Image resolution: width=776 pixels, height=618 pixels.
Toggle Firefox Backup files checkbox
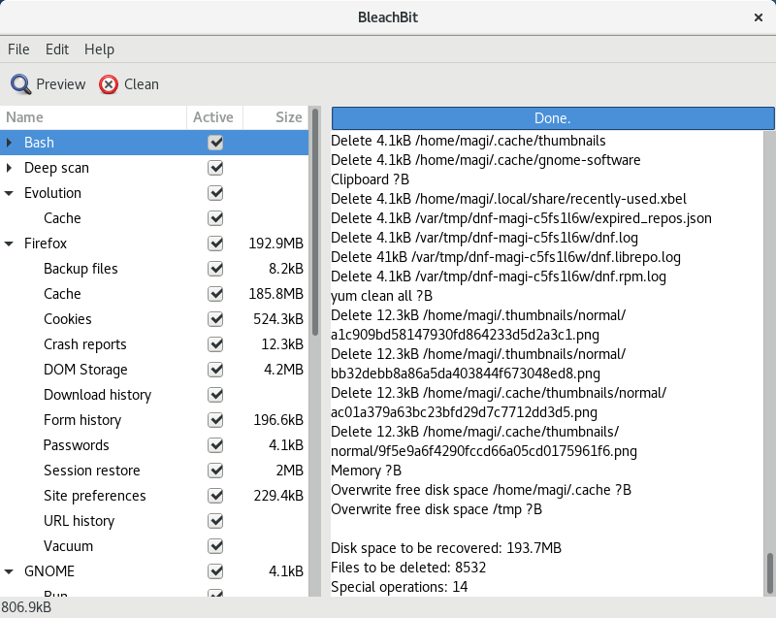pyautogui.click(x=215, y=269)
